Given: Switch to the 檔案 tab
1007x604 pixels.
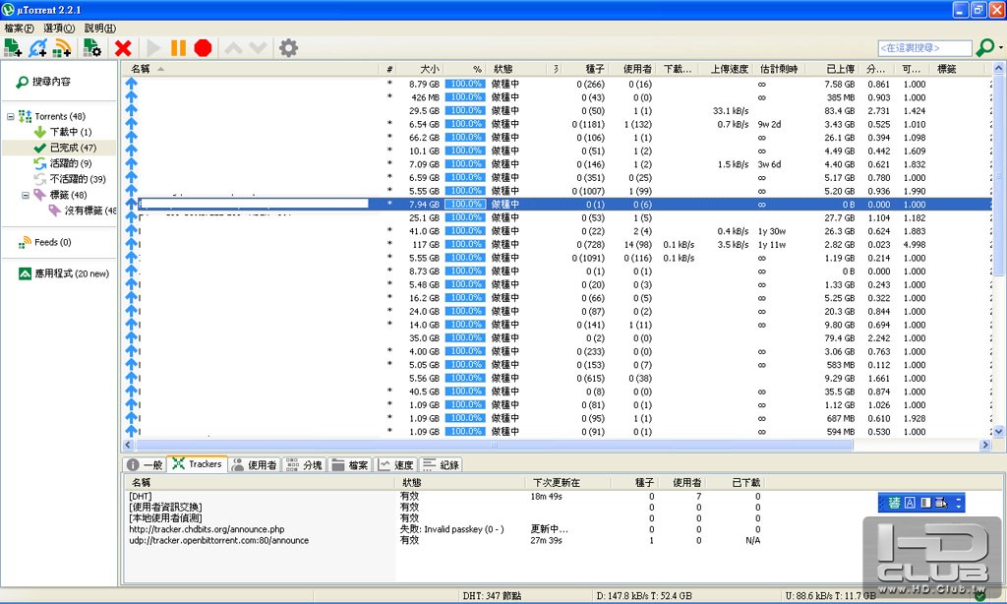Looking at the screenshot, I should tap(351, 464).
